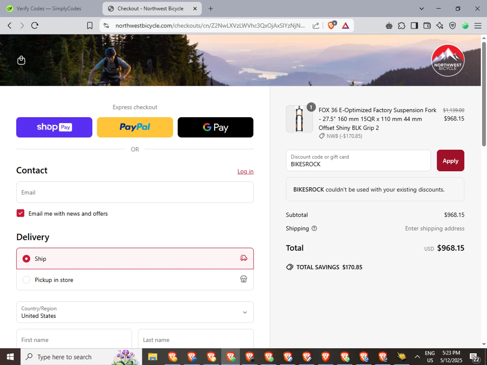Screen dimensions: 487x365
Task: Click the page vertical scrollbar
Action: tap(484, 94)
